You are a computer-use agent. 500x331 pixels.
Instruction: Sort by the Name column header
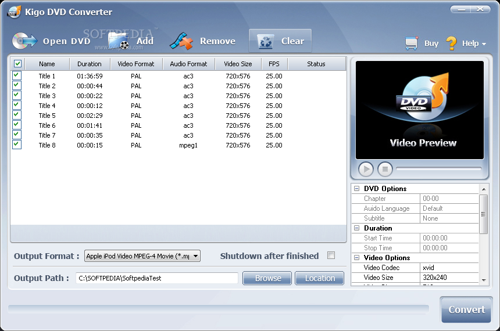[47, 64]
